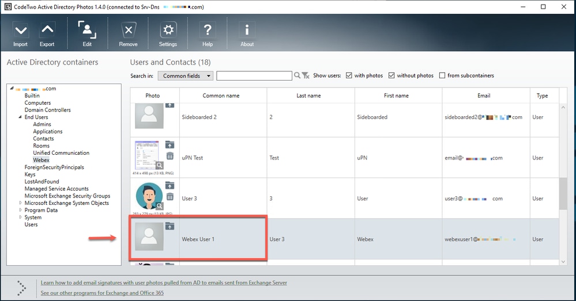This screenshot has height=301, width=576.
Task: Select the Admins container
Action: click(42, 124)
